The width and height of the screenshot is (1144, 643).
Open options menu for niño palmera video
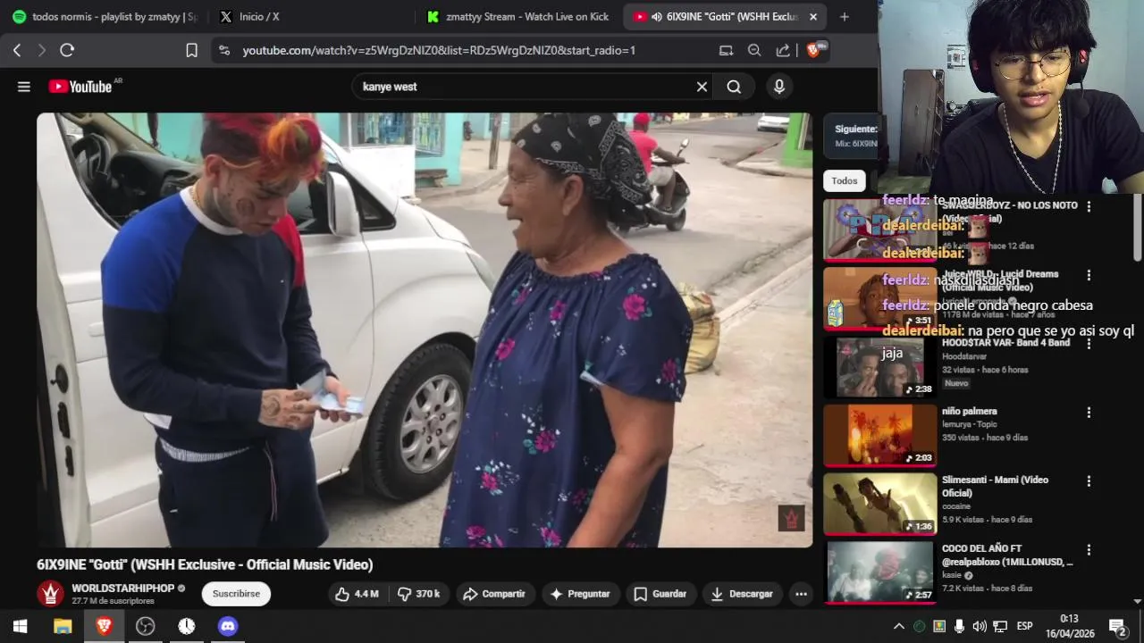(x=1089, y=413)
